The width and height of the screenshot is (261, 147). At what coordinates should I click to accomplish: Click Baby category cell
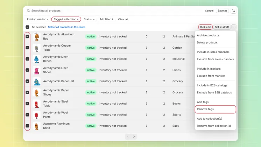pos(176,126)
